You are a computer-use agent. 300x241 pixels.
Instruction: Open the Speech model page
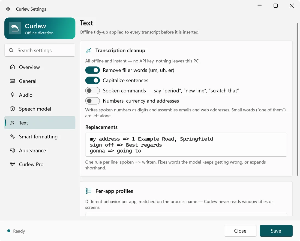point(40,109)
